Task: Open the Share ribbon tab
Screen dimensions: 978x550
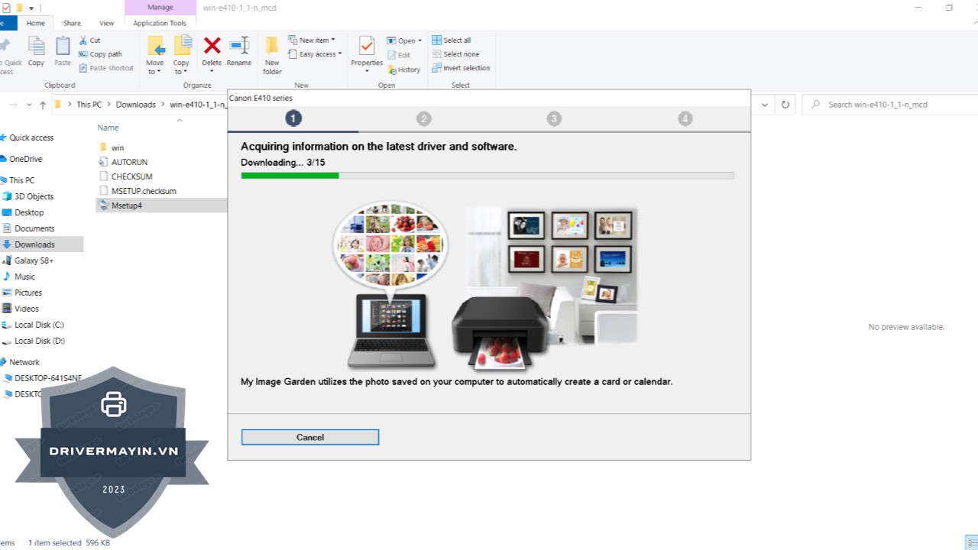Action: pyautogui.click(x=72, y=23)
